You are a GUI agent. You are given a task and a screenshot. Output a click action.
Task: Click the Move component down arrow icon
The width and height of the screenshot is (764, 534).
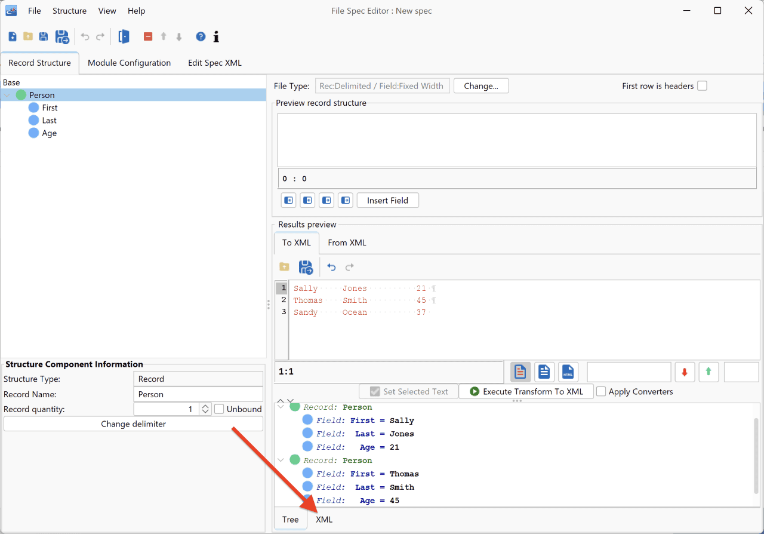178,37
